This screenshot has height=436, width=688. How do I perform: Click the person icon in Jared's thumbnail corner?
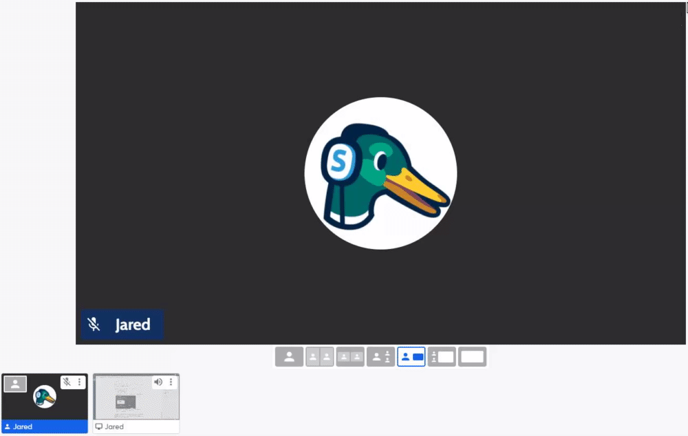(15, 384)
